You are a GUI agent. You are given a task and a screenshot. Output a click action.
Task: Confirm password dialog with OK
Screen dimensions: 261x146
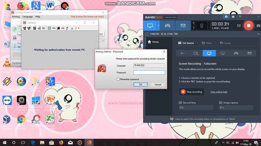point(140,85)
